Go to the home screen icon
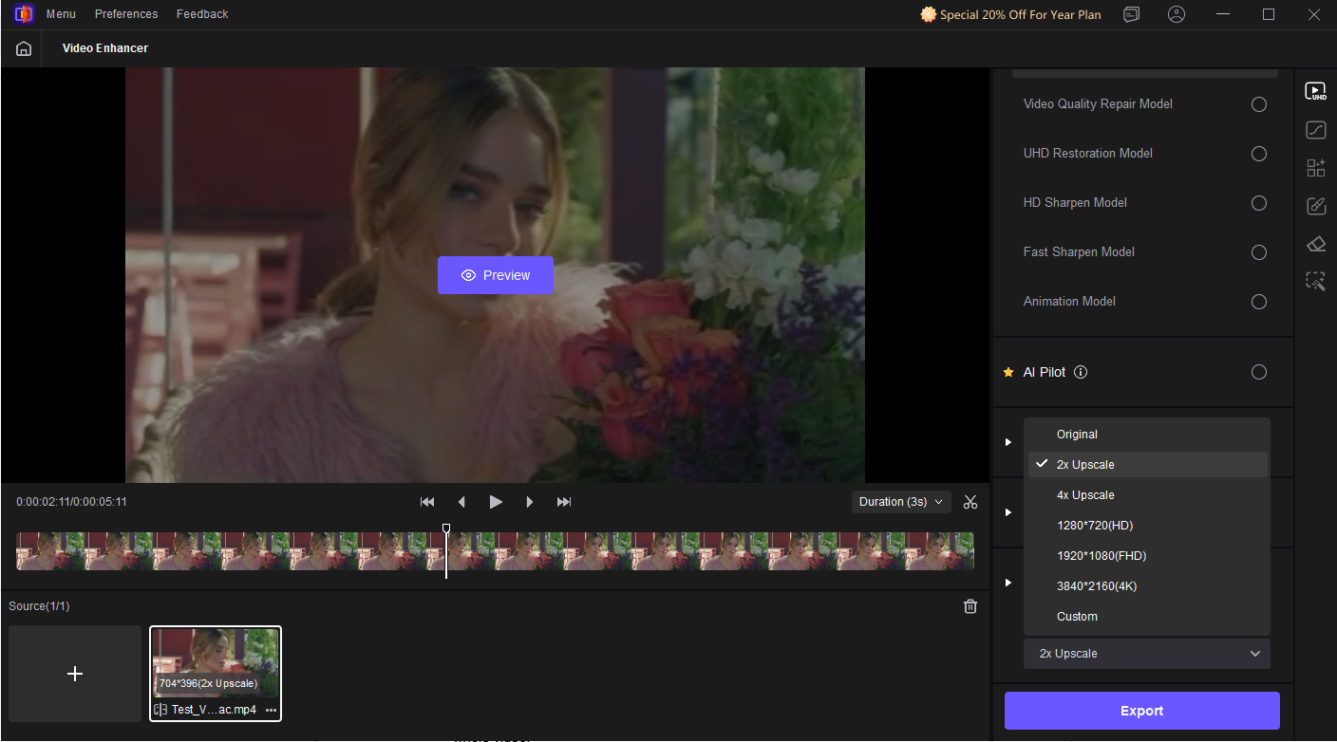 24,48
